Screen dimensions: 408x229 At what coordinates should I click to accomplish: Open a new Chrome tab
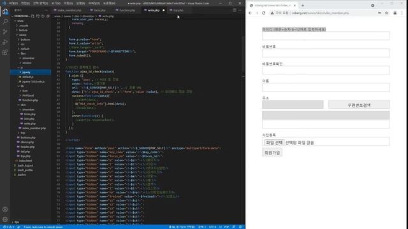click(x=303, y=5)
